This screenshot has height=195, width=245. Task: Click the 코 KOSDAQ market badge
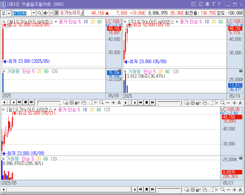click(56, 13)
